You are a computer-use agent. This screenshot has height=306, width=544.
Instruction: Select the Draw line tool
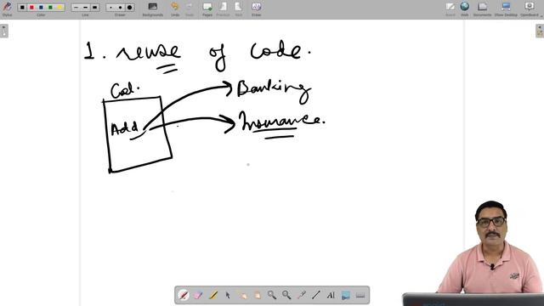click(x=316, y=295)
